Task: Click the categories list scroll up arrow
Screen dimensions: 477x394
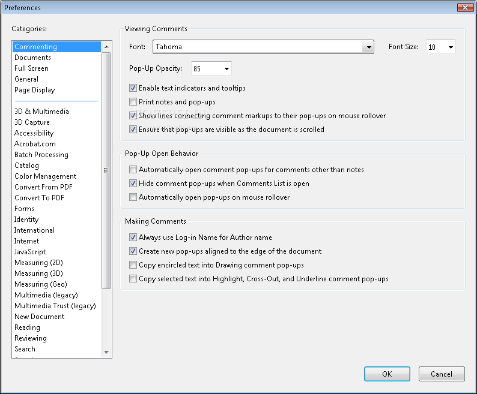Action: 106,47
